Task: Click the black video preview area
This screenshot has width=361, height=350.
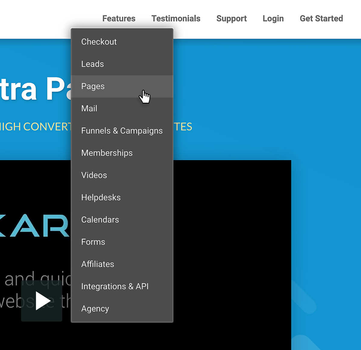Action: 232,241
